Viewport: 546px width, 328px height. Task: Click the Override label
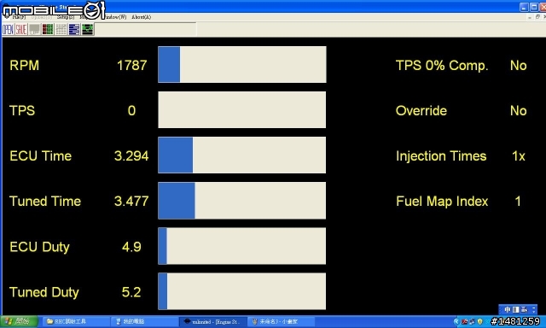(x=421, y=111)
